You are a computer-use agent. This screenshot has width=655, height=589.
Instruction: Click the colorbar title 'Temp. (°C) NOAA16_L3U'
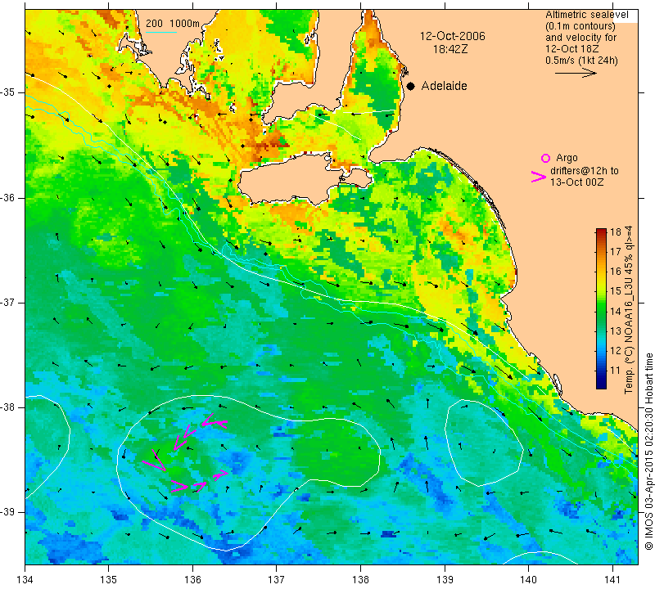629,329
